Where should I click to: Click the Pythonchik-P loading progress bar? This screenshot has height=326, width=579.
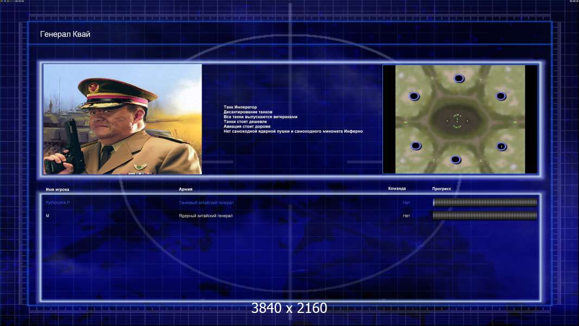(485, 202)
